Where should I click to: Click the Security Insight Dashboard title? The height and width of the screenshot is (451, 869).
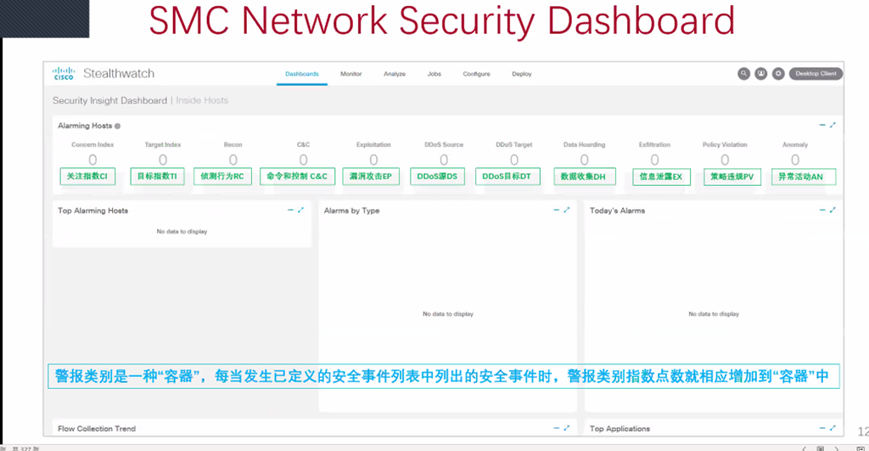tap(109, 100)
